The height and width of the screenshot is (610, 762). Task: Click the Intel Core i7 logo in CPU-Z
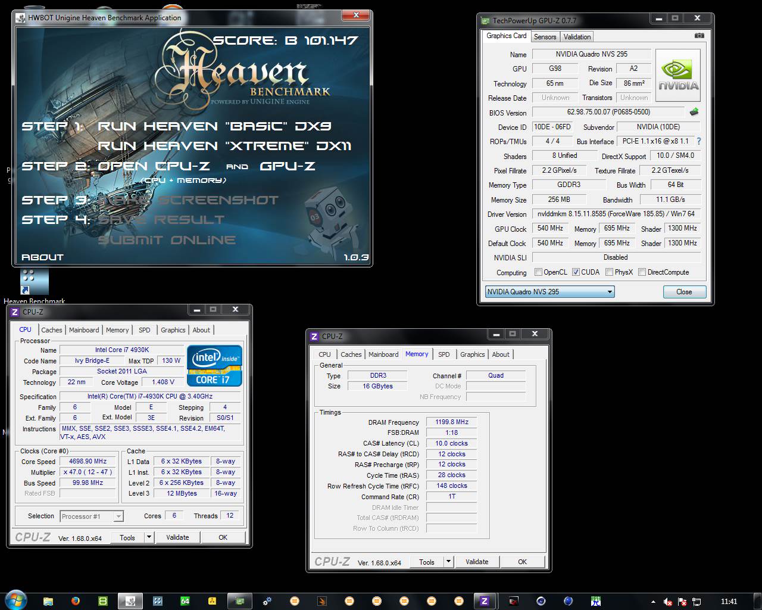point(215,366)
